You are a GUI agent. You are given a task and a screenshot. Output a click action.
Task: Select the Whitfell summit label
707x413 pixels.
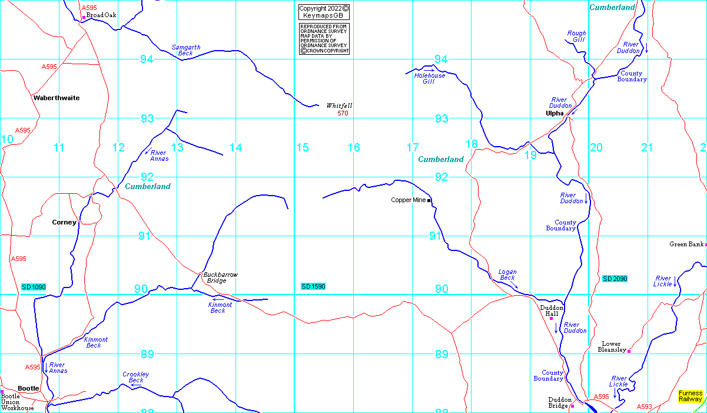point(339,106)
